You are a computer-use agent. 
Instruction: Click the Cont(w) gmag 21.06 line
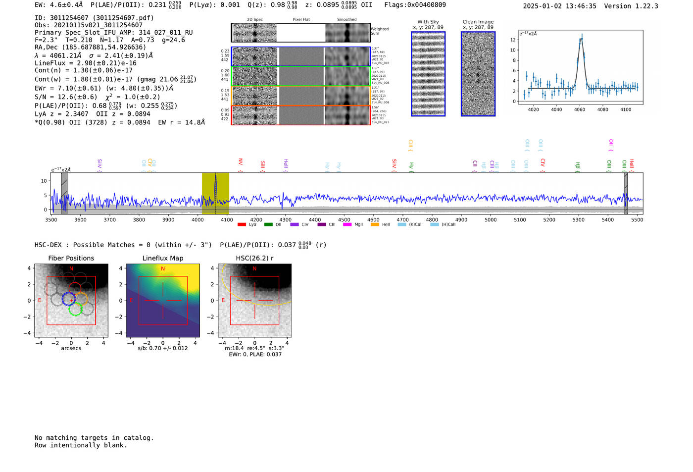pyautogui.click(x=116, y=79)
